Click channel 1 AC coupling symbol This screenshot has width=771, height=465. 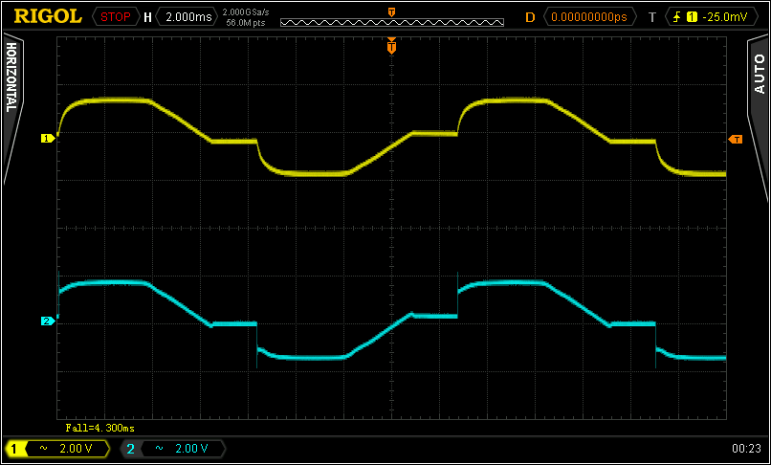(x=43, y=449)
